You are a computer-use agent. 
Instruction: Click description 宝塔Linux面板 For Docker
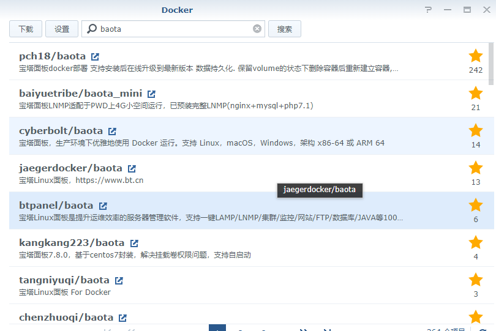[65, 292]
